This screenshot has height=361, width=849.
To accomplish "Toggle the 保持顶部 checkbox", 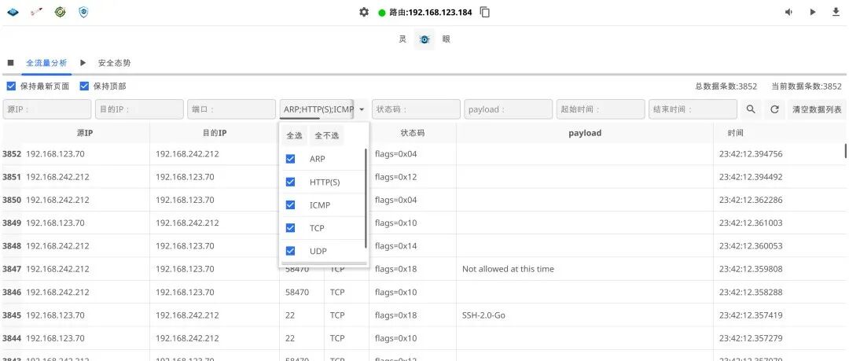I will click(x=84, y=87).
